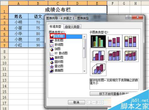Select the 柱形图 column chart type
The width and height of the screenshot is (149, 110).
[66, 36]
